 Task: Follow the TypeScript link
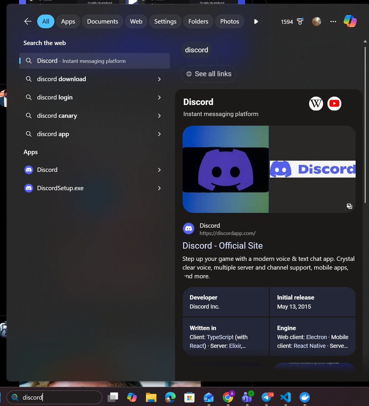coord(220,337)
